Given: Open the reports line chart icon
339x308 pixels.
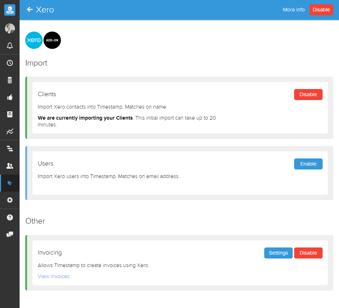Looking at the screenshot, I should tap(10, 131).
